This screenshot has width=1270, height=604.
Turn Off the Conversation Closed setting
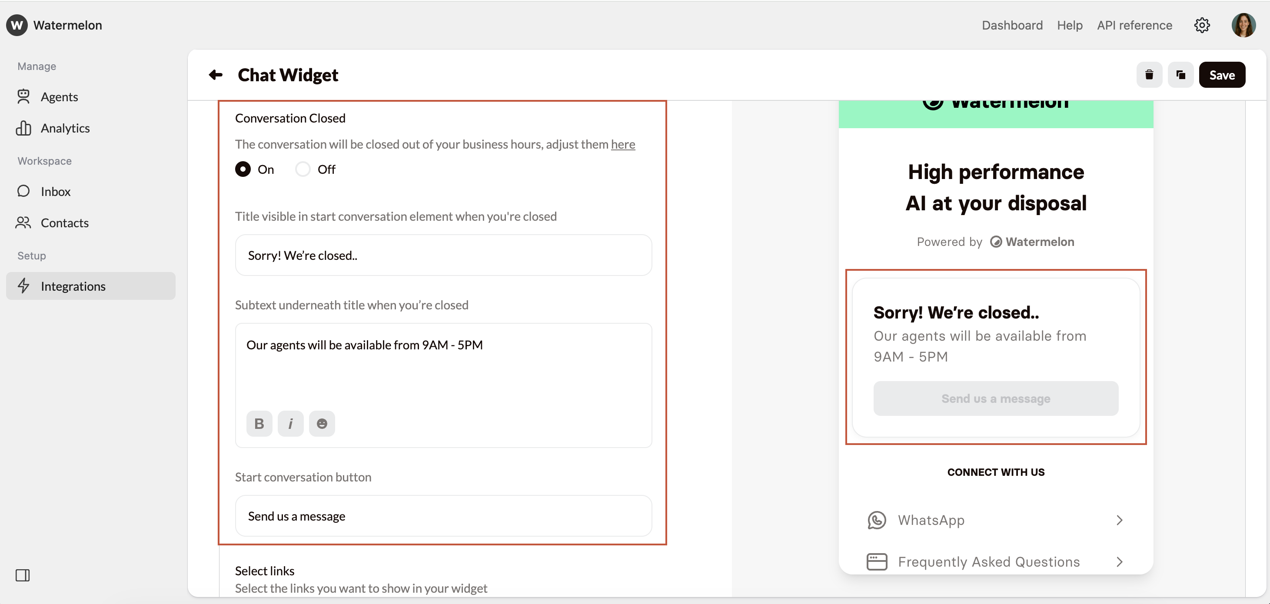pos(303,169)
